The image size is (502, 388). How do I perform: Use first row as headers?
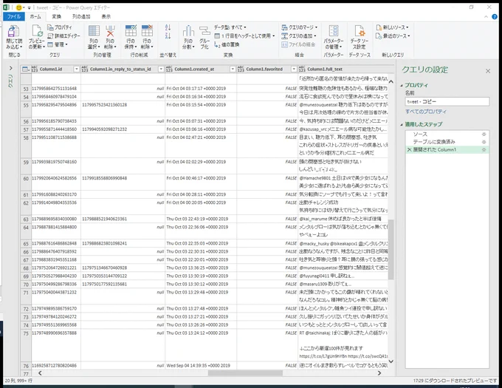(244, 36)
